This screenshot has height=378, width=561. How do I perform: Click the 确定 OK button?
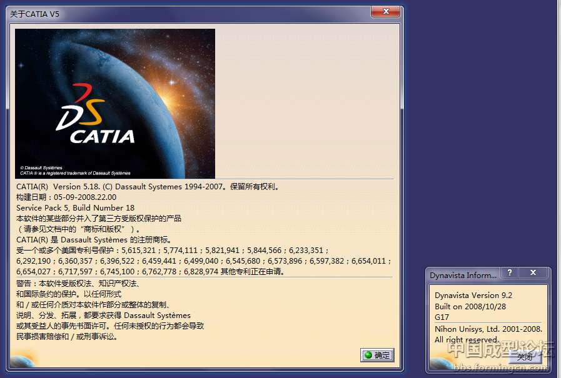377,355
